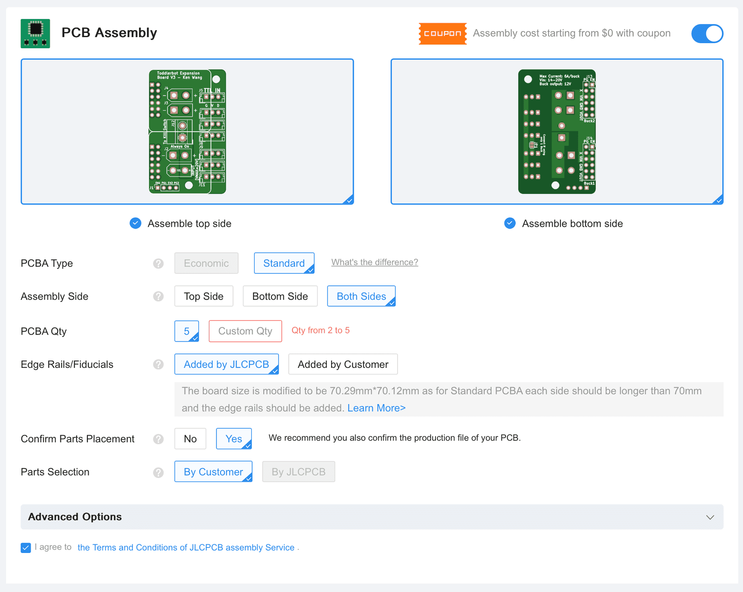The height and width of the screenshot is (592, 743).
Task: Open help icon for Confirm Parts Placement
Action: coord(158,439)
